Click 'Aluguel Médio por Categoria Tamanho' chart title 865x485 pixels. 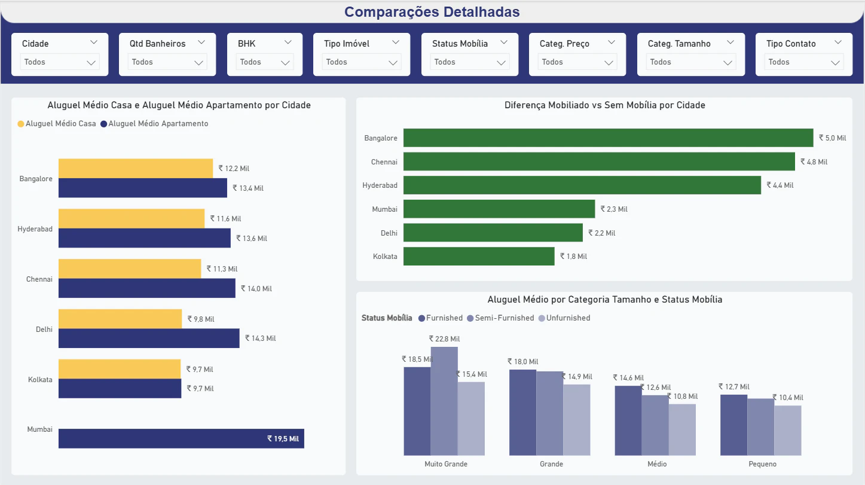coord(605,300)
